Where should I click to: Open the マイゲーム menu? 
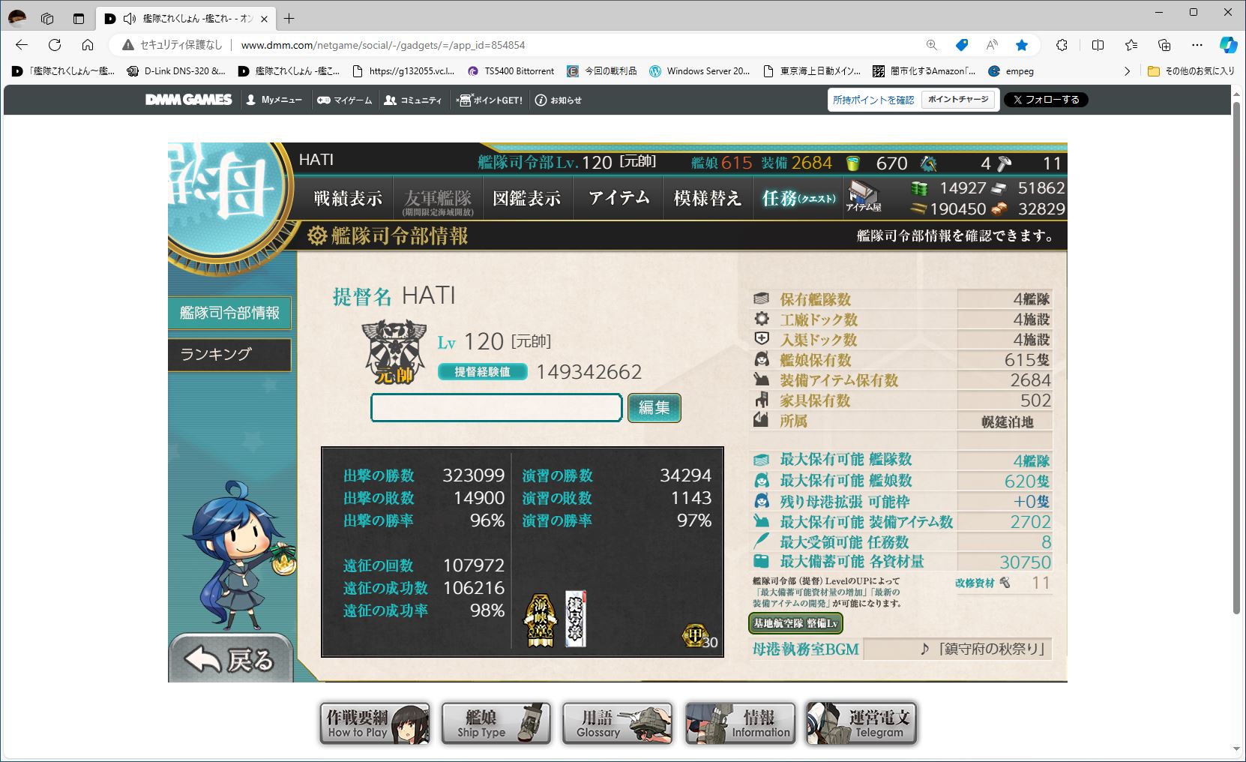click(344, 100)
